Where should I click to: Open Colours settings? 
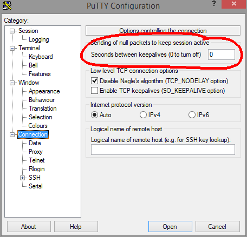[x=38, y=126]
